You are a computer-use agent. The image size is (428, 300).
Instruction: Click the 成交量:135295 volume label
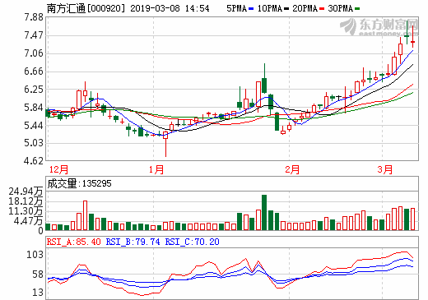pyautogui.click(x=80, y=183)
